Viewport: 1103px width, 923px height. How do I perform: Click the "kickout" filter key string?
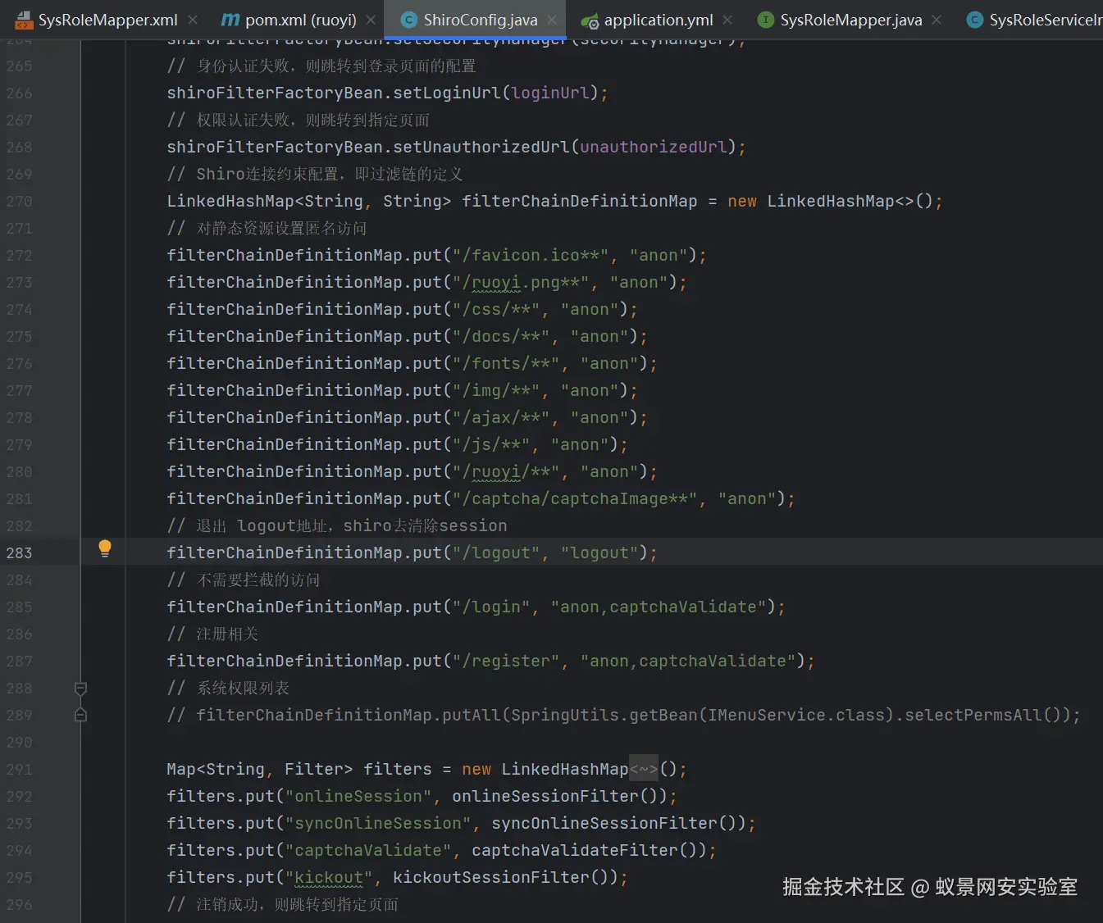[329, 877]
